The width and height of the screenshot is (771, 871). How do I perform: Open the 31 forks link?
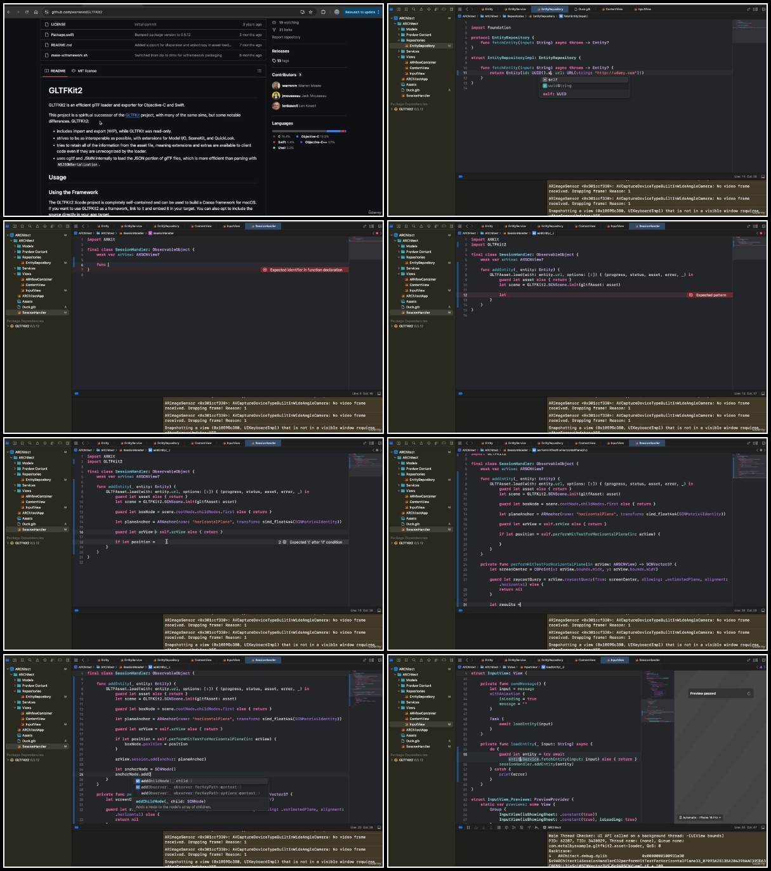(x=283, y=29)
